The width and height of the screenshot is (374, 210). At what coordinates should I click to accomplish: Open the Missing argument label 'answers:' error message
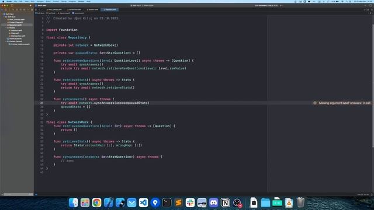point(344,103)
